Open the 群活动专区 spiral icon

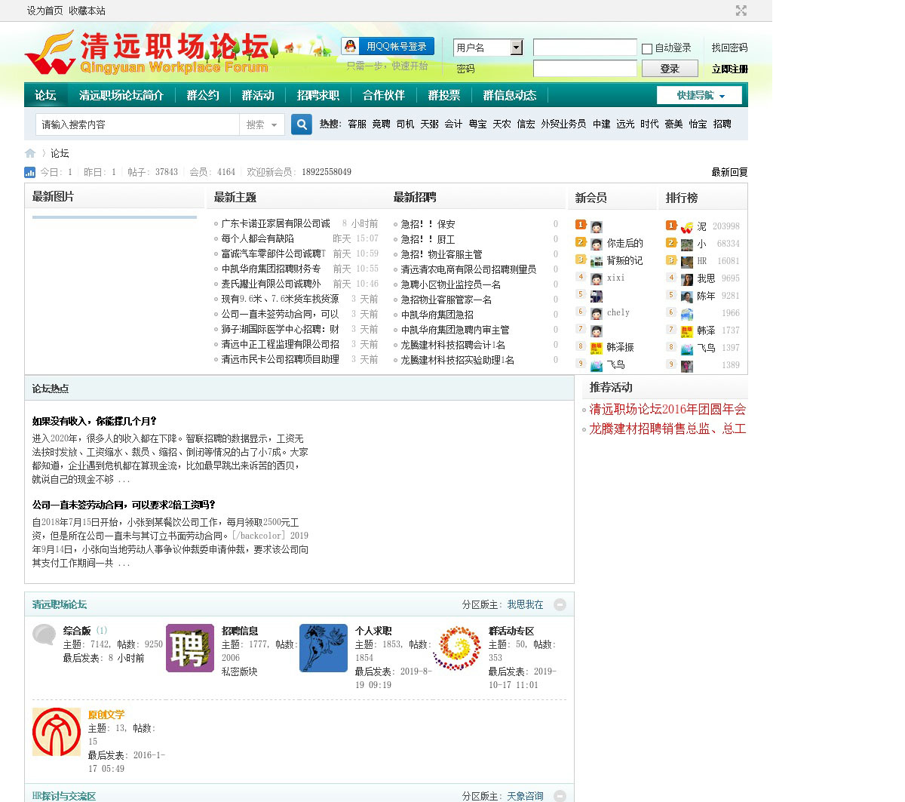tap(457, 648)
